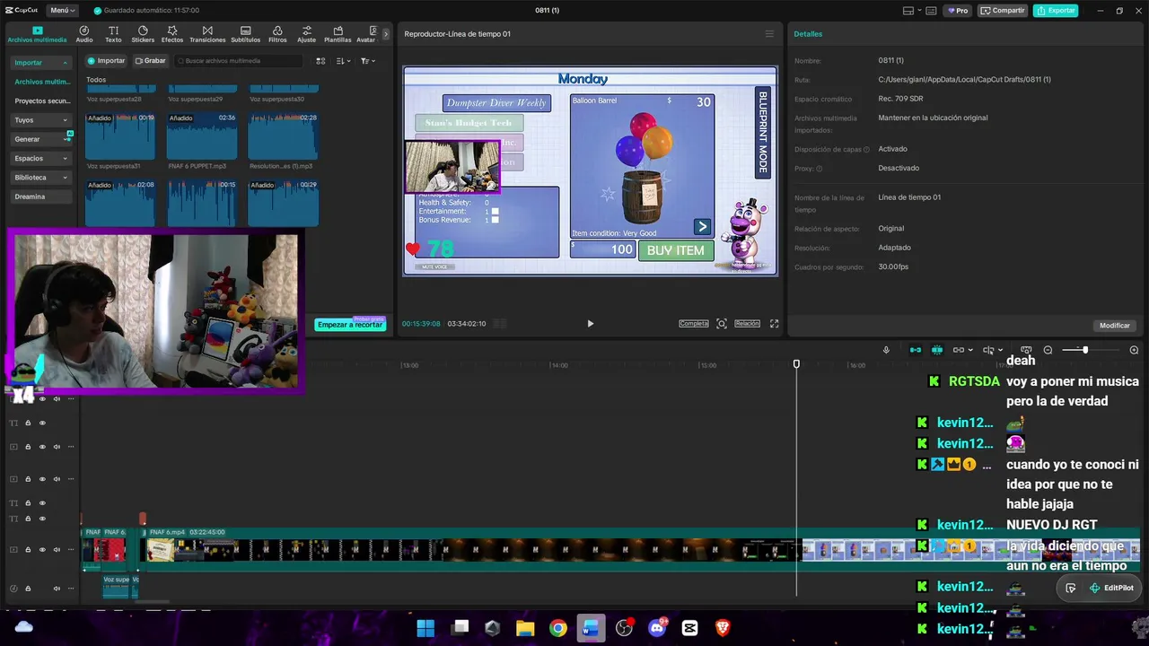Click the Grabar button

click(151, 61)
